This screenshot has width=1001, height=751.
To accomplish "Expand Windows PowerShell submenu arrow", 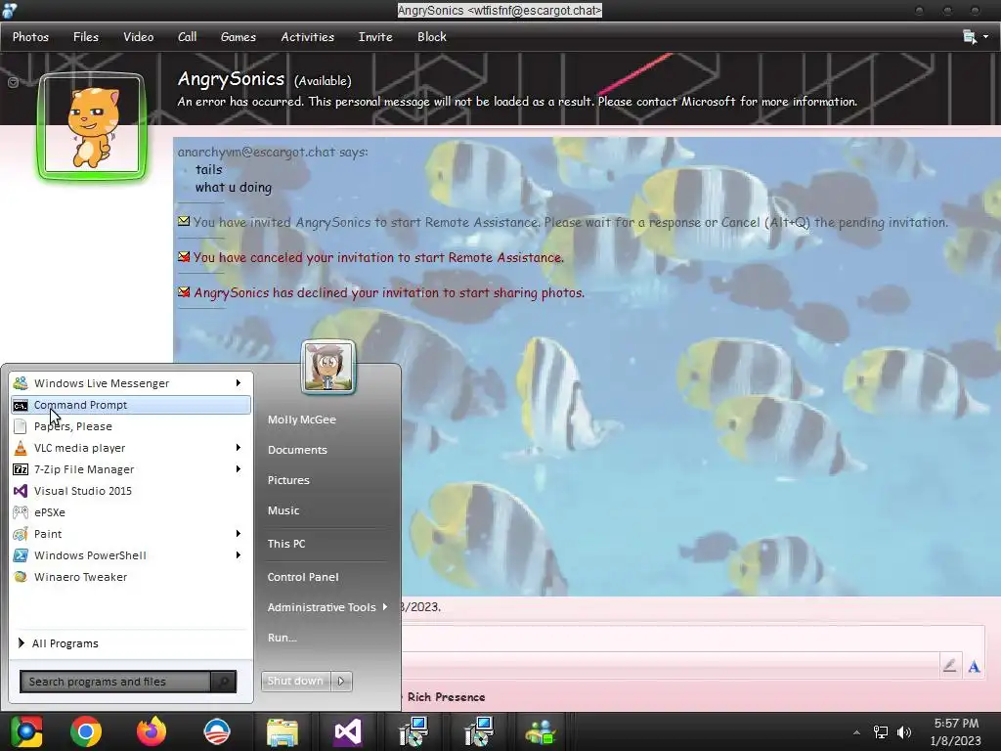I will pyautogui.click(x=239, y=555).
